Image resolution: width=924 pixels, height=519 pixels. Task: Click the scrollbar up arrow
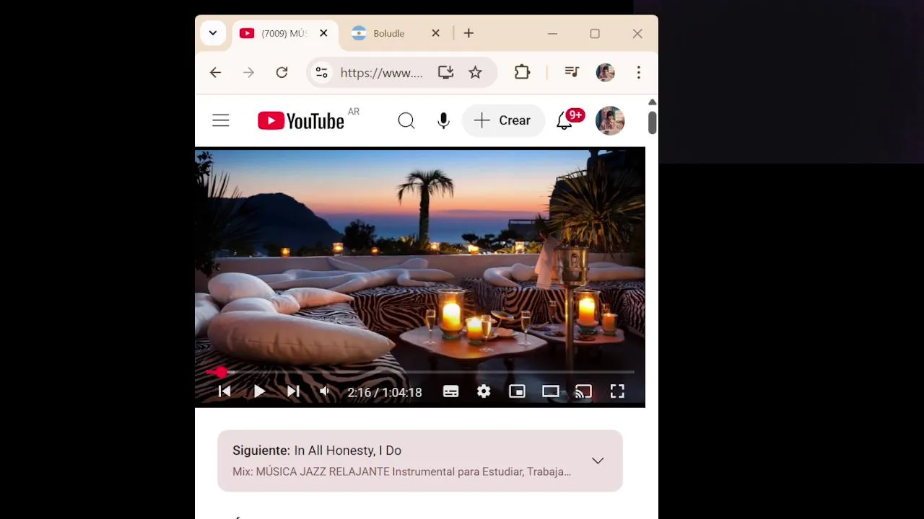point(652,102)
